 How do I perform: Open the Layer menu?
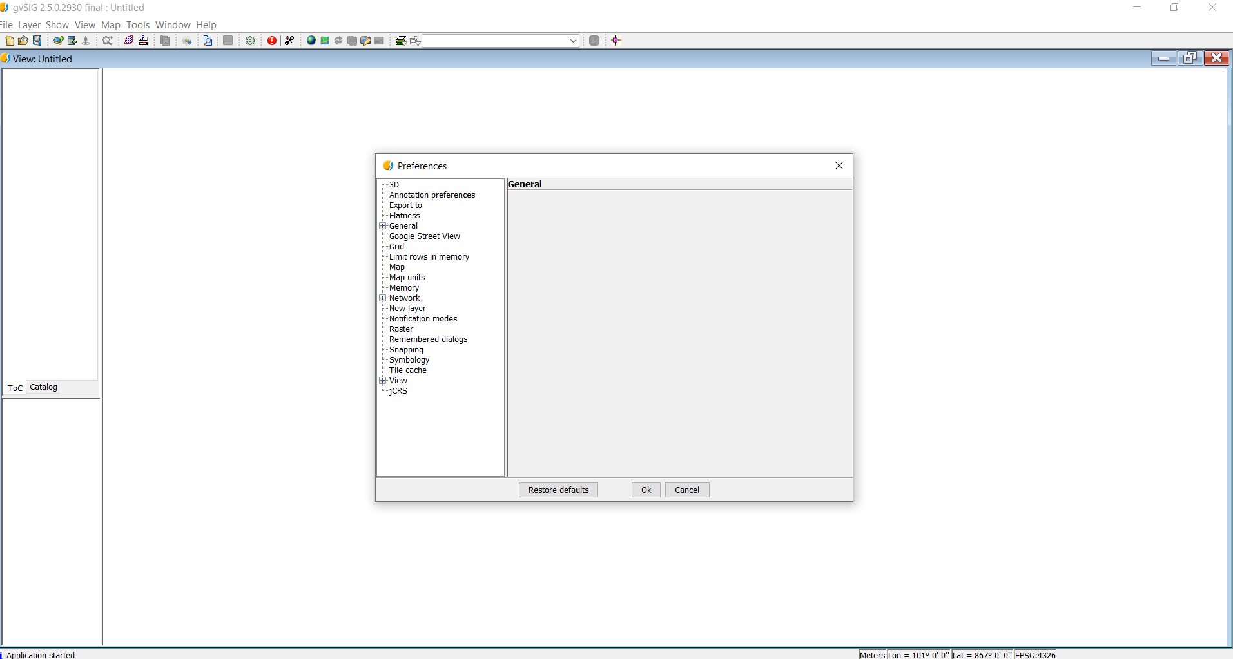[29, 25]
